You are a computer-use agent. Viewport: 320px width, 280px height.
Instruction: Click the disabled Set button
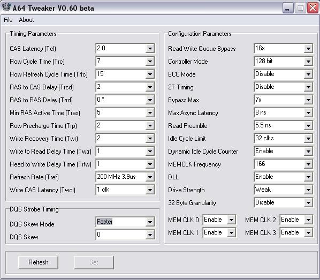94,262
